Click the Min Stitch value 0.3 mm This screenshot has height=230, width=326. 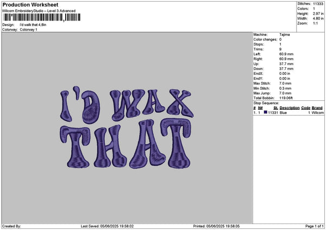(x=285, y=88)
